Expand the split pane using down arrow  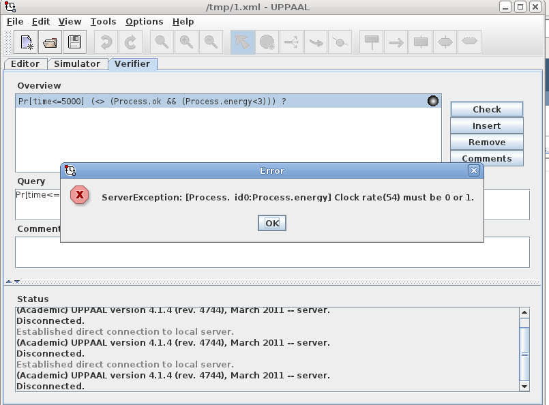pyautogui.click(x=17, y=282)
